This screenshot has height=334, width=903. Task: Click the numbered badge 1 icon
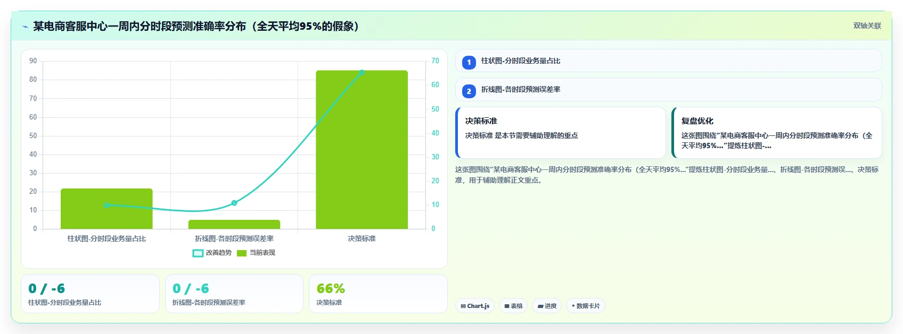469,63
